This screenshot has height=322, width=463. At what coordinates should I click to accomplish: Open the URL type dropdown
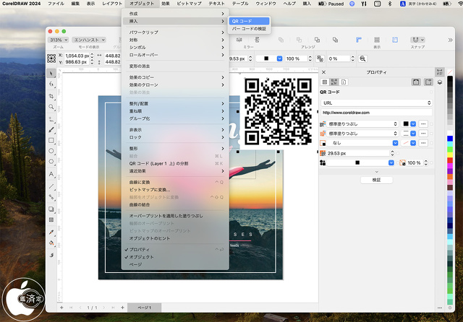[x=376, y=103]
